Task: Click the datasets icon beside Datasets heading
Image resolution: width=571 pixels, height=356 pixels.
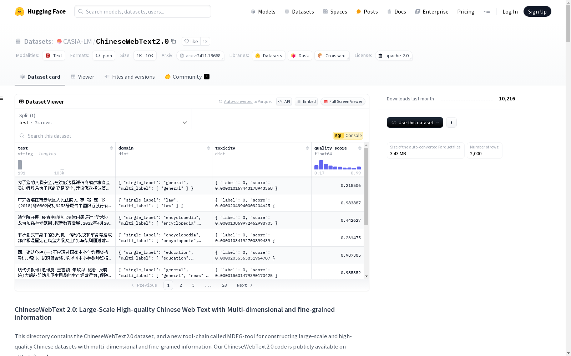Action: pyautogui.click(x=18, y=41)
